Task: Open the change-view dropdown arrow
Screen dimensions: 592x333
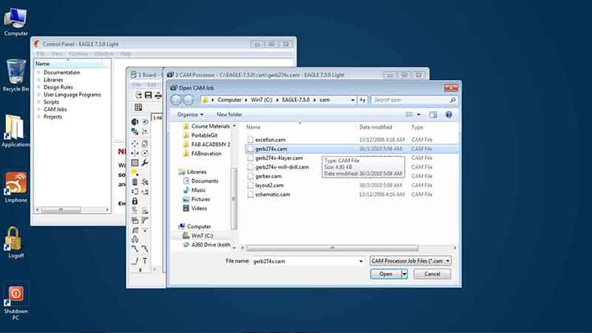Action: pos(419,115)
